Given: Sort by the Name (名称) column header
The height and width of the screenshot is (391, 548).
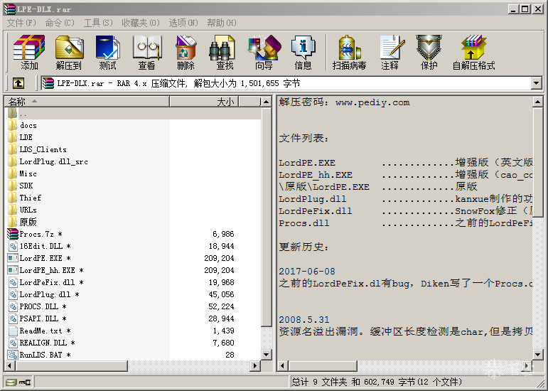Looking at the screenshot, I should tap(87, 102).
